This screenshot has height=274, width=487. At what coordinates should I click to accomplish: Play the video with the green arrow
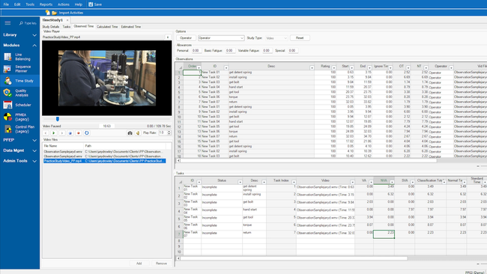(54, 133)
